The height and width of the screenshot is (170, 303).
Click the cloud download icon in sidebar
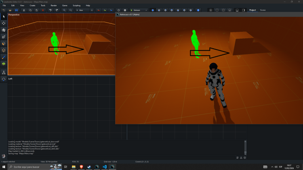4,79
